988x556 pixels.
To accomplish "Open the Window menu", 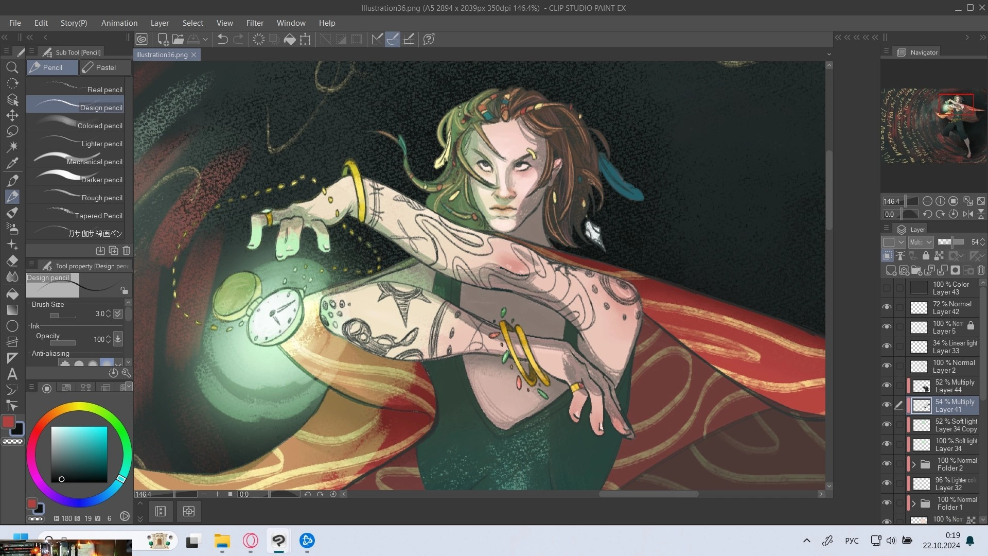I will (x=291, y=23).
